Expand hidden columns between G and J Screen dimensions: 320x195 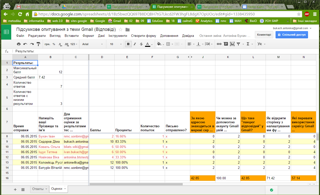tap(190, 57)
